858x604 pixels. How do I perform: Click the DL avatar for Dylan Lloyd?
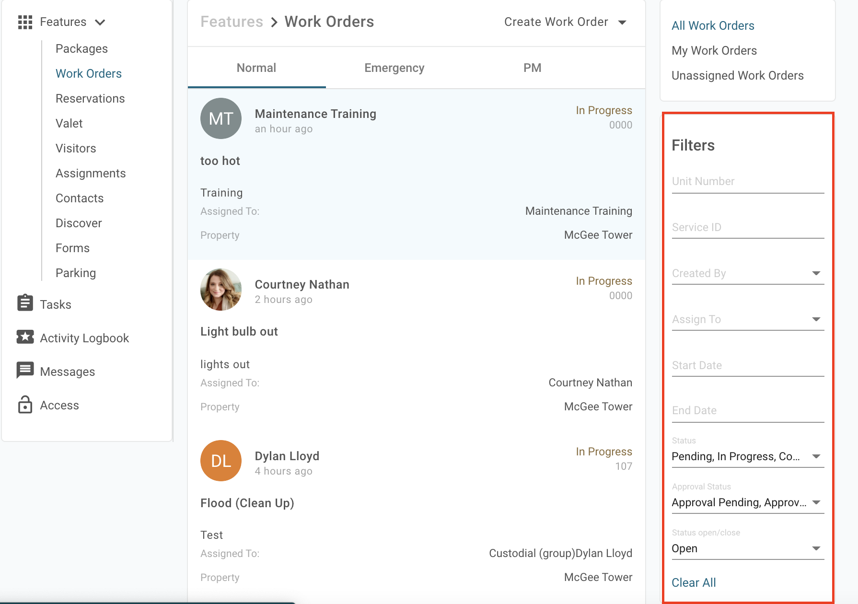pyautogui.click(x=220, y=461)
